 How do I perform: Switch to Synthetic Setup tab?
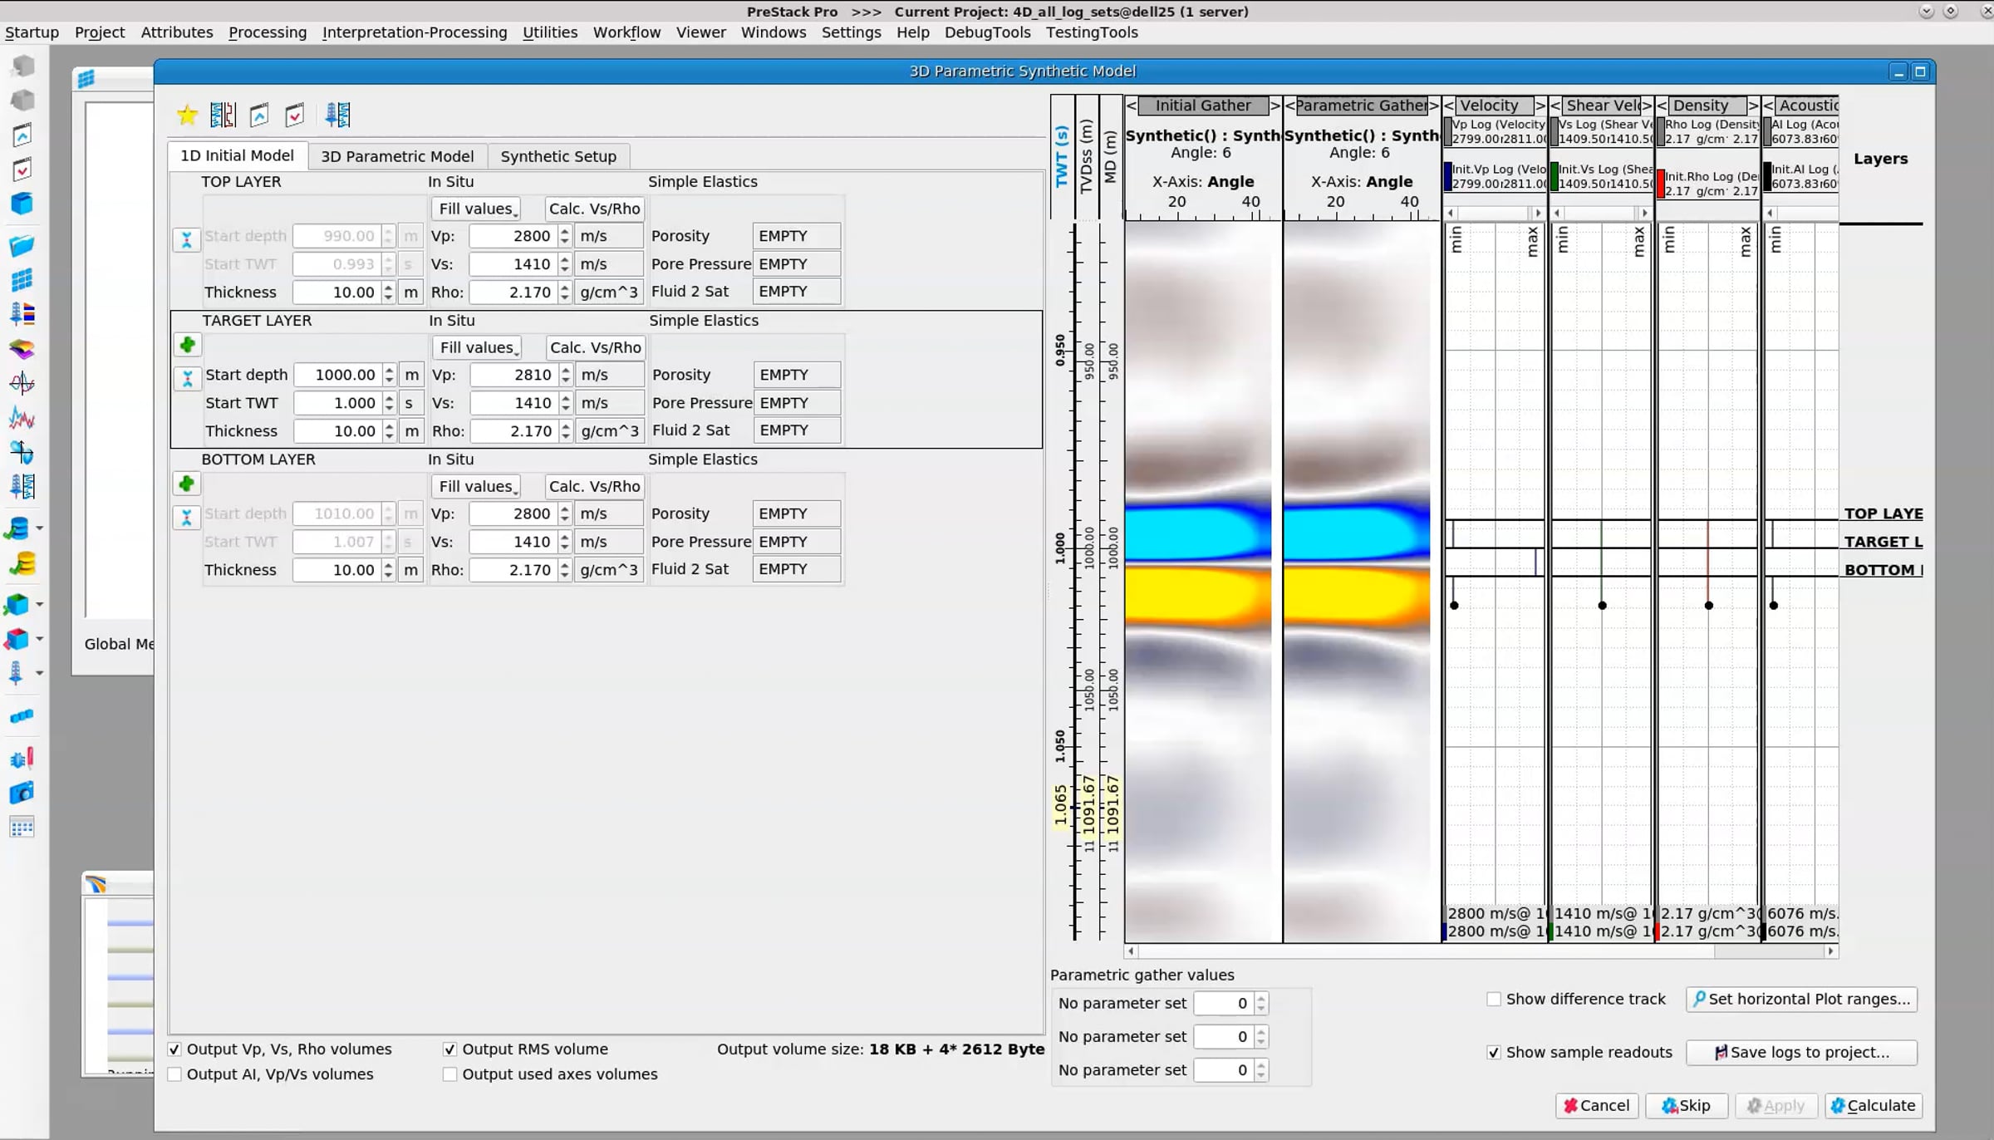[558, 156]
